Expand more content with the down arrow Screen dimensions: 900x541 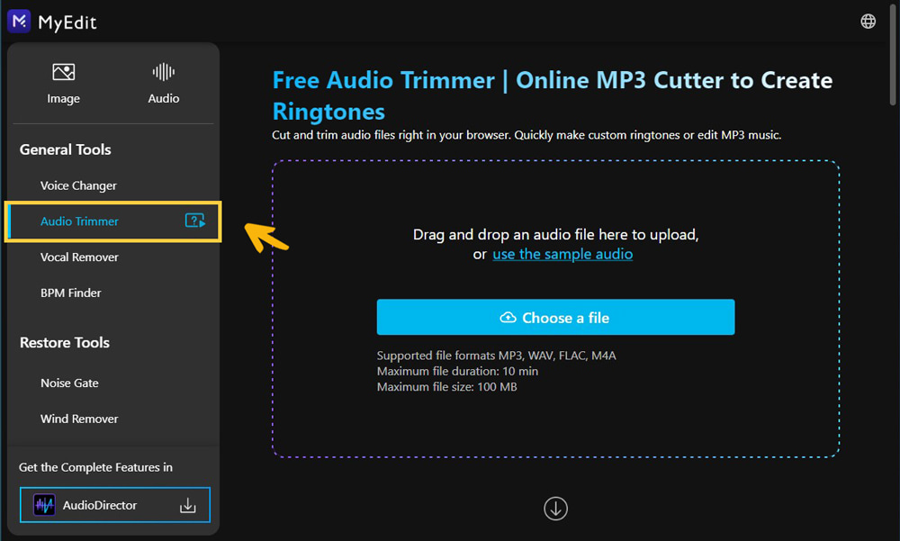(x=555, y=509)
